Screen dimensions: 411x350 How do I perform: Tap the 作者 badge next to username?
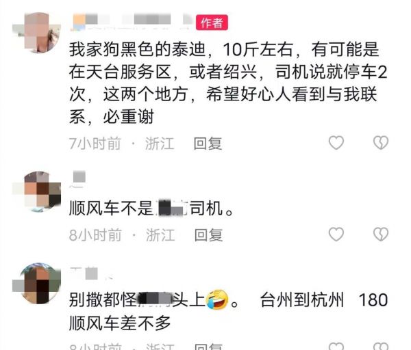coord(212,23)
